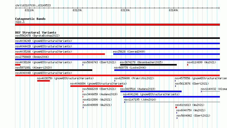227x128 pixels.
Task: Open the nsv1140032 variant label
Action: tap(214, 89)
